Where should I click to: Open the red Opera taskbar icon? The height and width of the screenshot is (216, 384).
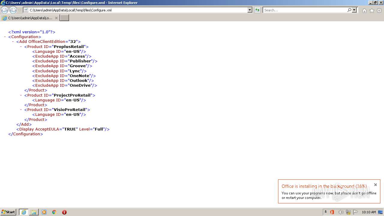(x=64, y=212)
